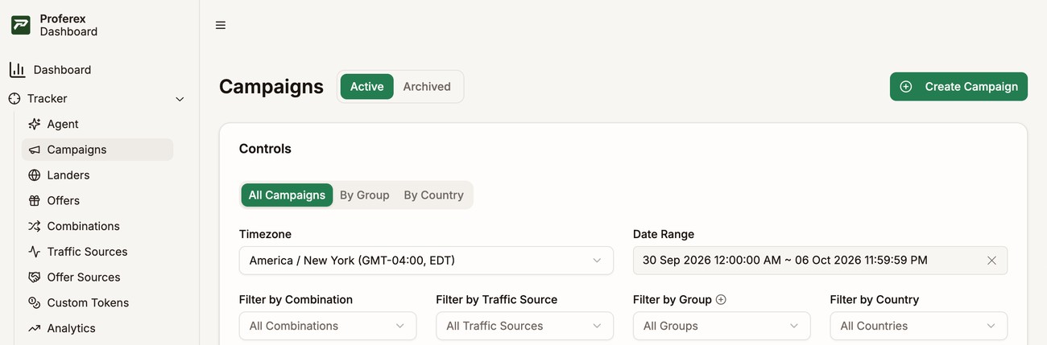Click the Combinations shuffle icon

pyautogui.click(x=34, y=226)
